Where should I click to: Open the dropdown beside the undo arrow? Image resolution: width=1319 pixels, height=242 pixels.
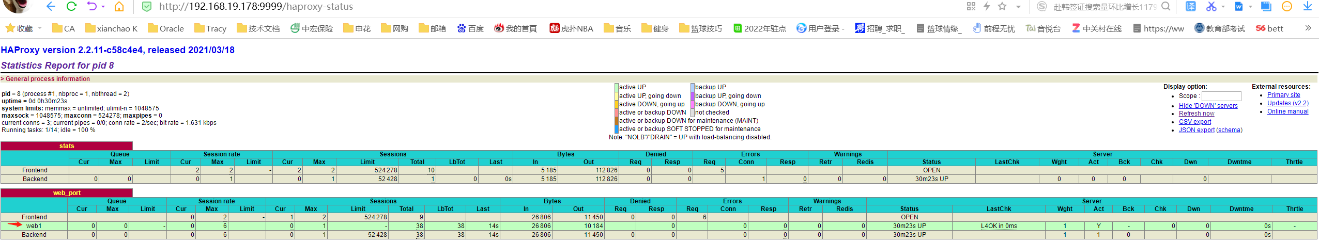point(103,7)
